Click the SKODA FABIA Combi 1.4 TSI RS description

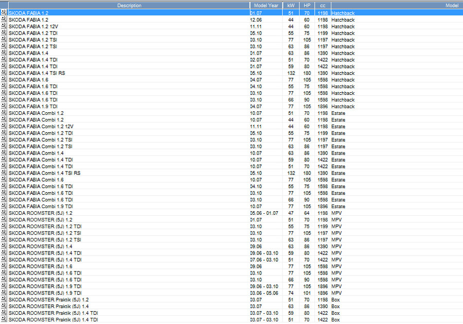pos(45,173)
